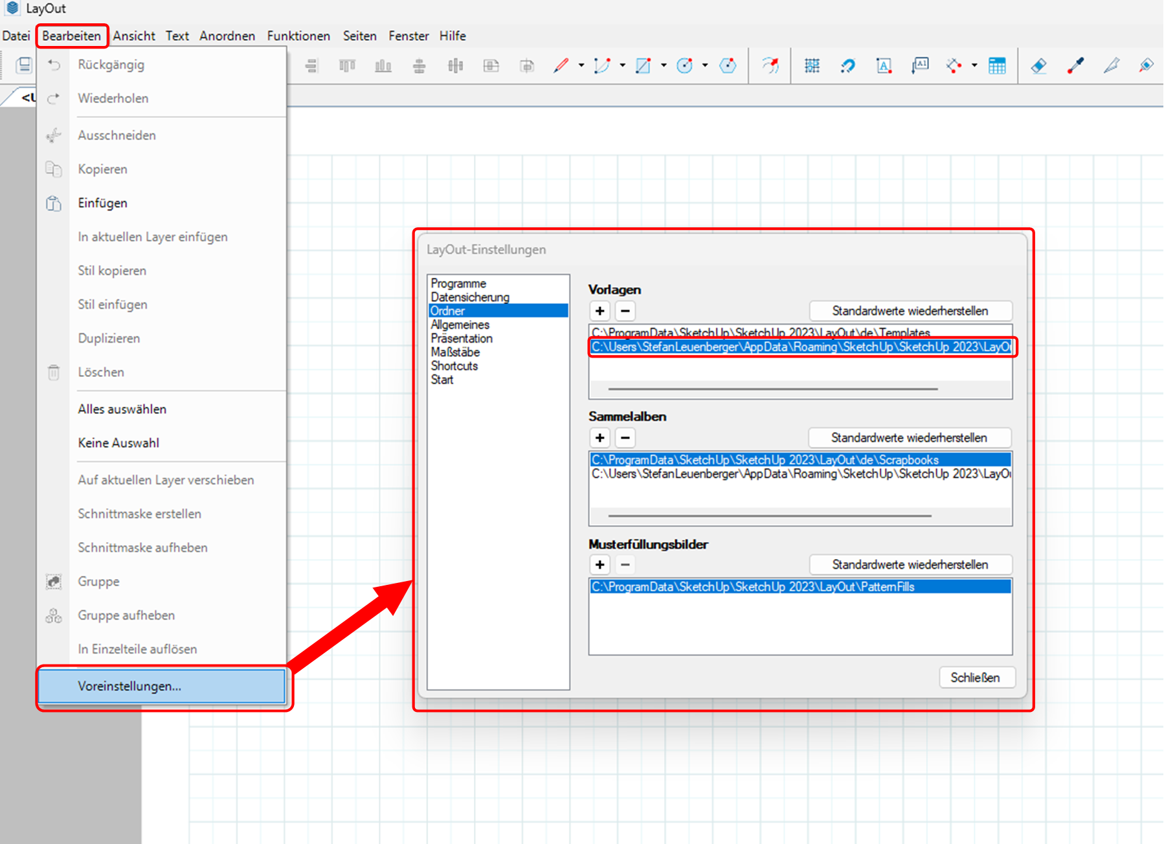Select the Circle shape tool

tap(684, 65)
